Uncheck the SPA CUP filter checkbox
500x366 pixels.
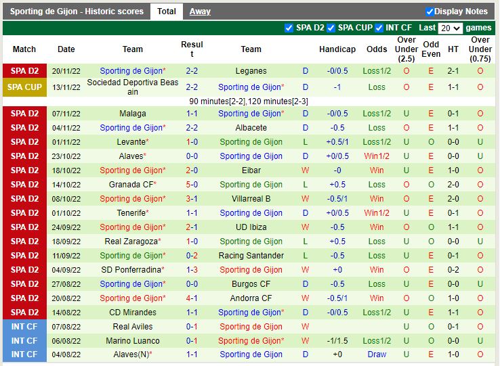(x=331, y=28)
